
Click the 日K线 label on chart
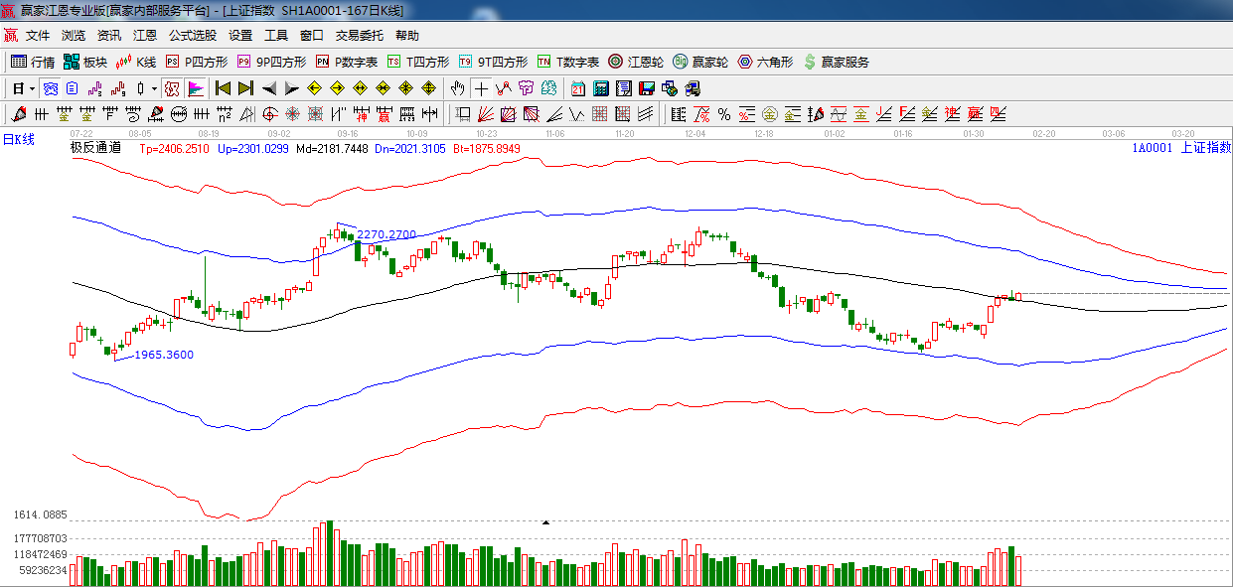pyautogui.click(x=18, y=140)
